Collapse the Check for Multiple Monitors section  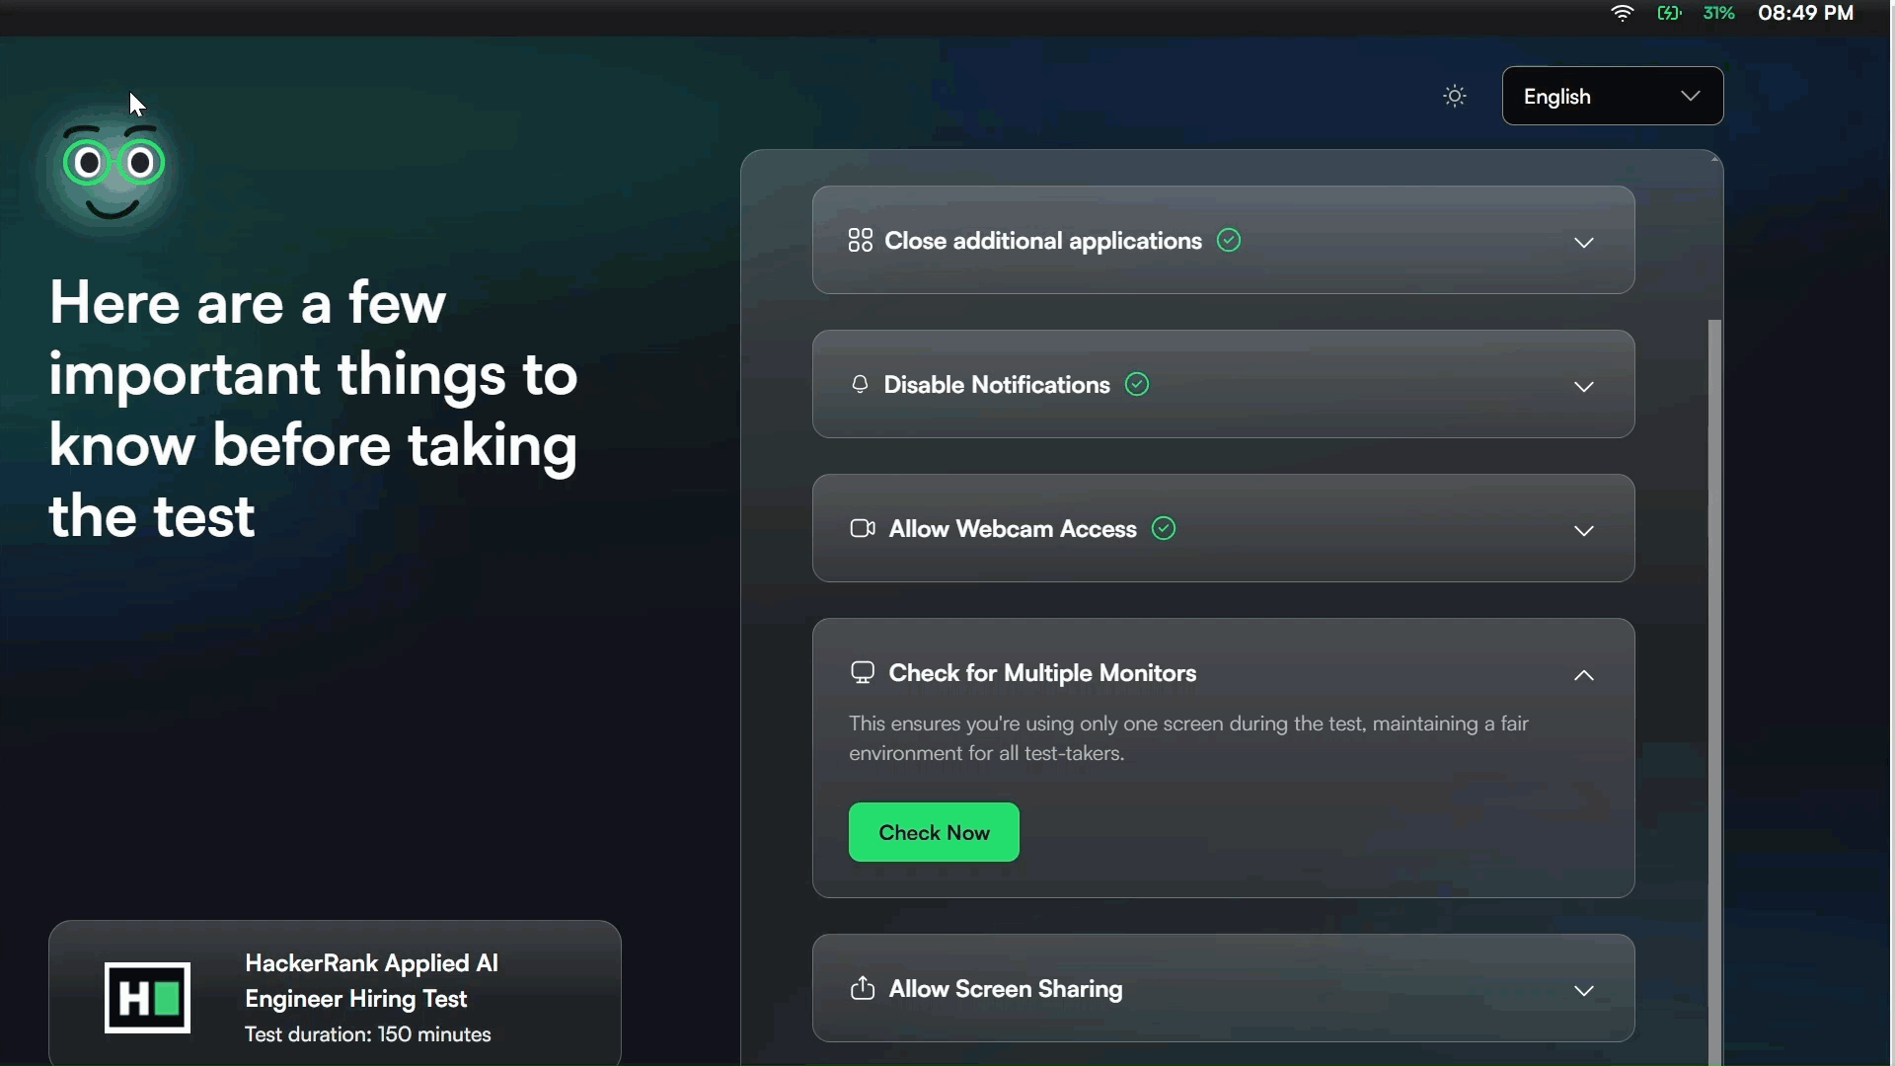pyautogui.click(x=1583, y=675)
